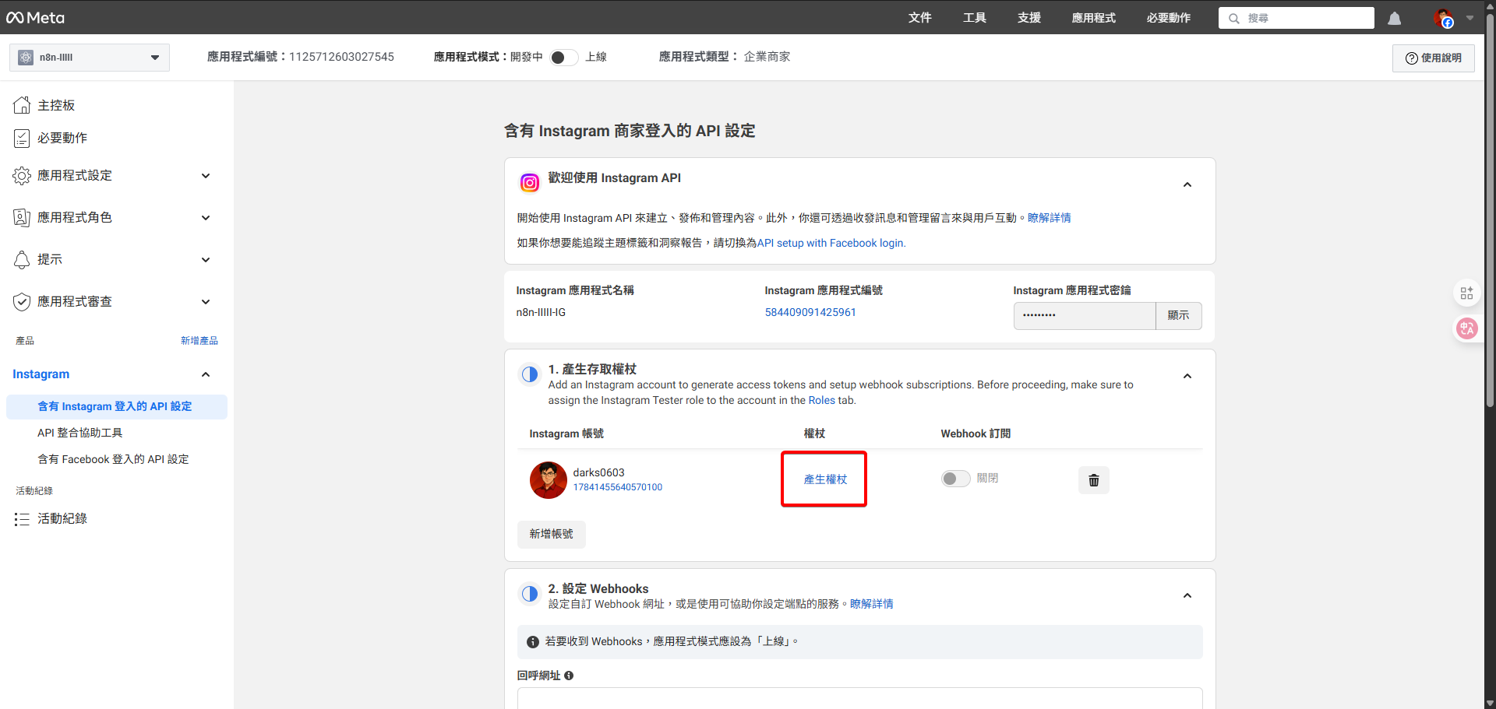1496x709 pixels.
Task: Select the 主控板 home icon in sidebar
Action: (21, 104)
